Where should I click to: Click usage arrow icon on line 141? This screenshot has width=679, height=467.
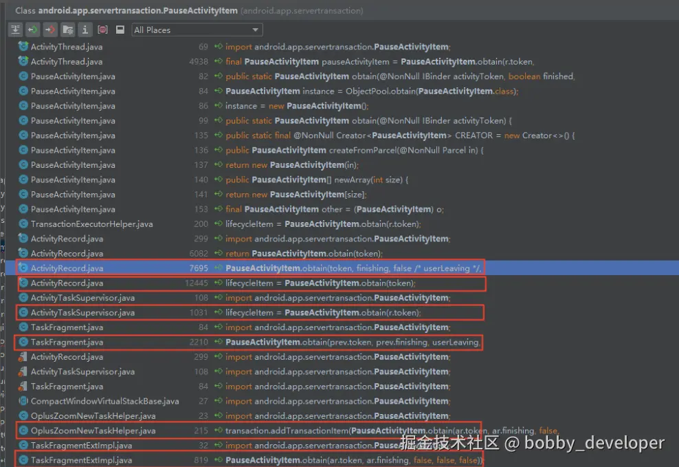click(219, 194)
